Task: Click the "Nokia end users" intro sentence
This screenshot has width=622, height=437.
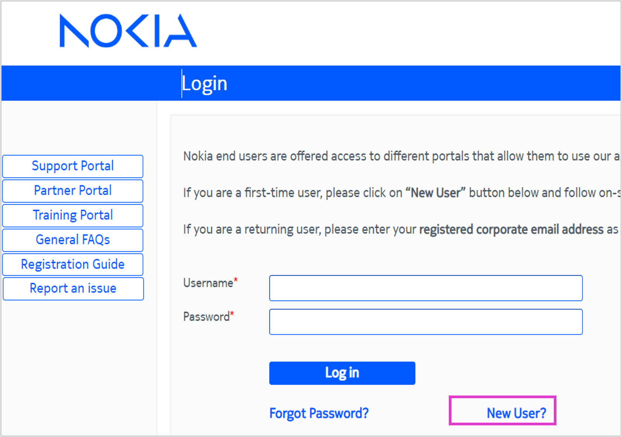Action: pyautogui.click(x=399, y=156)
